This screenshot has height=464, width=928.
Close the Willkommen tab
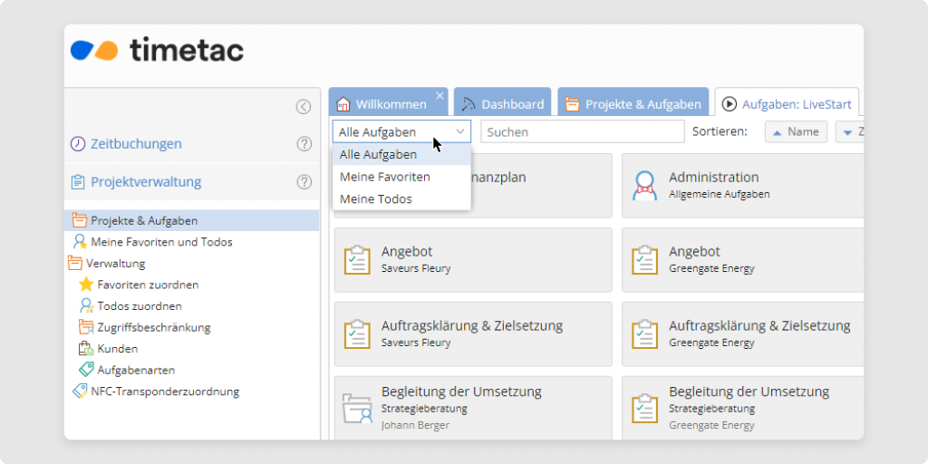pyautogui.click(x=440, y=95)
